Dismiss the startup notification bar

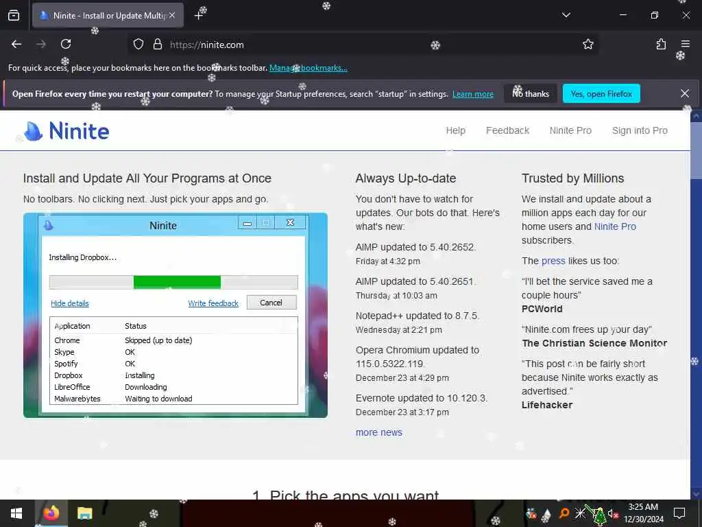point(685,93)
